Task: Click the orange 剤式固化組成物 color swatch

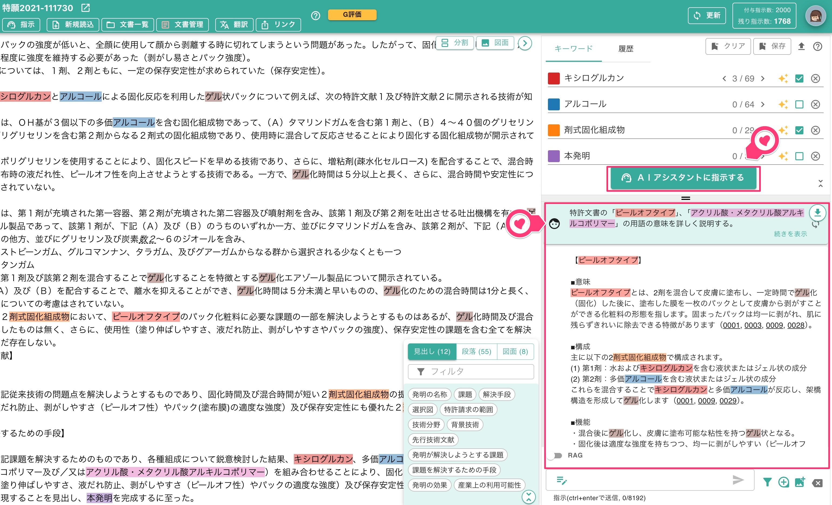Action: pyautogui.click(x=554, y=130)
